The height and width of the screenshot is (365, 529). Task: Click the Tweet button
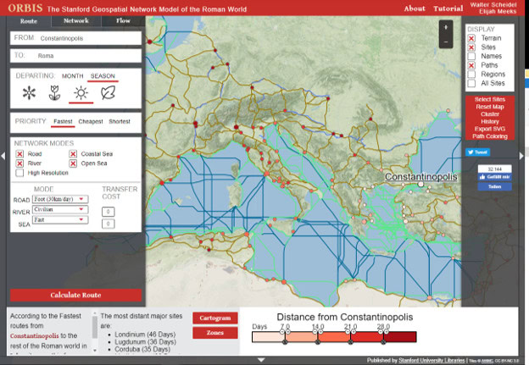coord(478,152)
